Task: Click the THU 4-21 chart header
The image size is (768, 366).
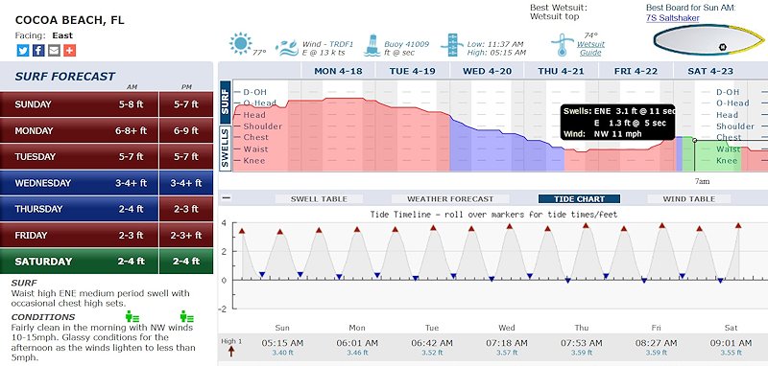Action: pyautogui.click(x=561, y=71)
